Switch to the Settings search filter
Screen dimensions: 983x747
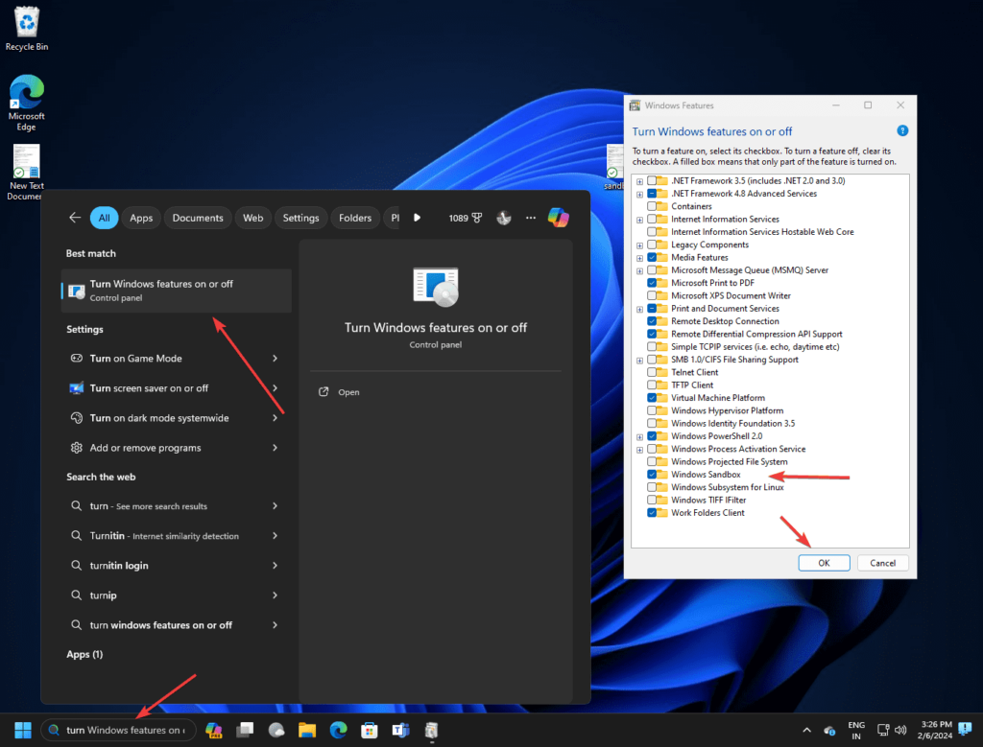(x=300, y=218)
